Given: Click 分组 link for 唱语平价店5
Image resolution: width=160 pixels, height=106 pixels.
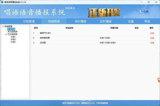Looking at the screenshot, I should [152, 33].
